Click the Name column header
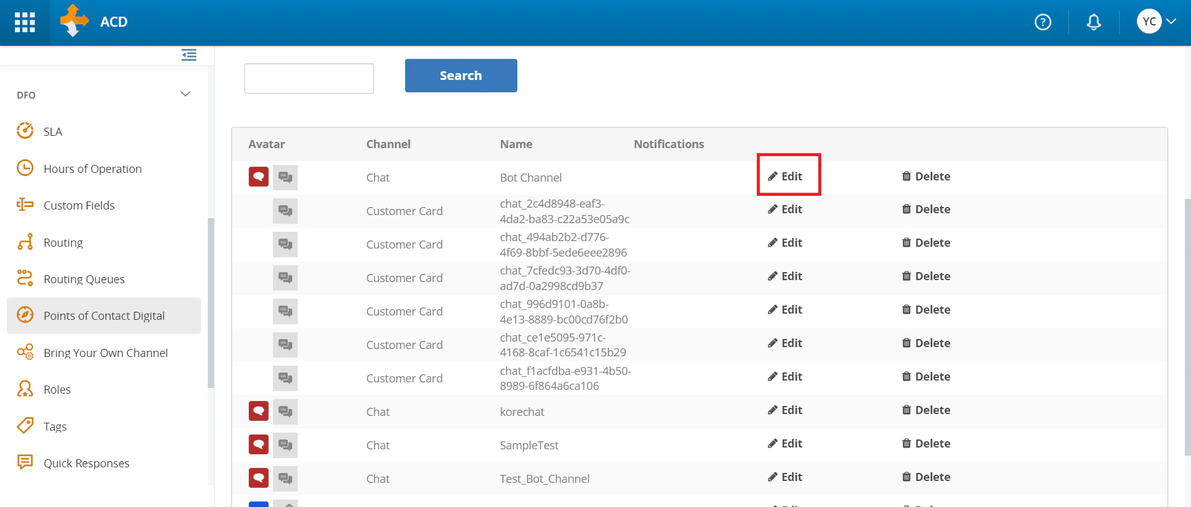The image size is (1191, 507). [x=516, y=144]
